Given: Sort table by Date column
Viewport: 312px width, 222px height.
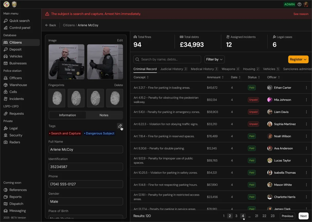Looking at the screenshot, I should (x=236, y=77).
